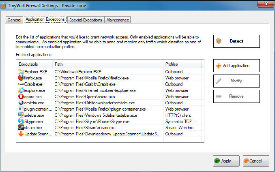Click the Add application label
Image resolution: width=275 pixels, height=172 pixels.
[x=236, y=66]
